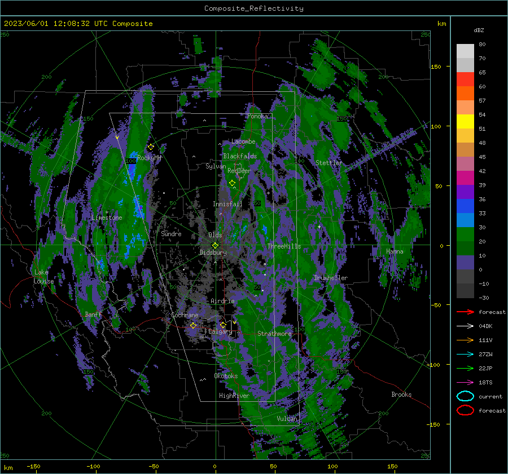This screenshot has width=508, height=474.
Task: Click the Olds town label
Action: point(215,235)
